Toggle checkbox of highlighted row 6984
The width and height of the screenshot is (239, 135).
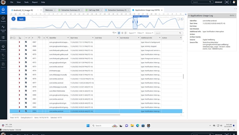pos(26,111)
